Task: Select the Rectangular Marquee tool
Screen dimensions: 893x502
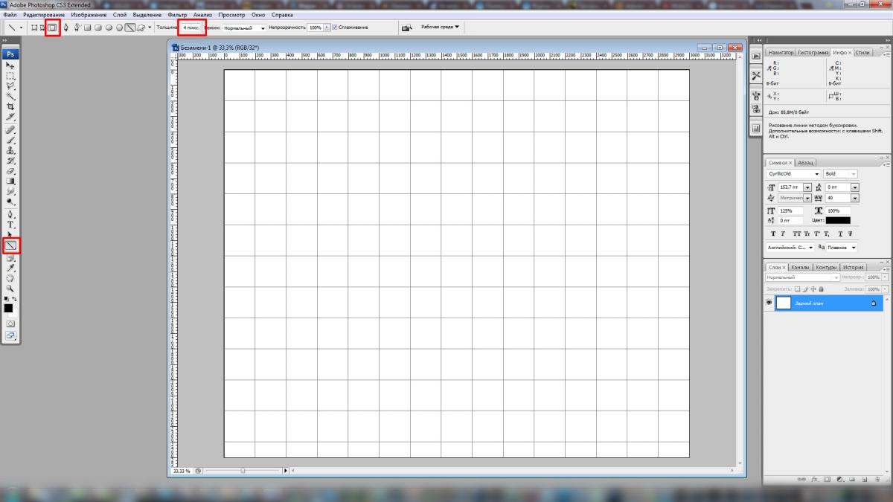Action: click(11, 76)
